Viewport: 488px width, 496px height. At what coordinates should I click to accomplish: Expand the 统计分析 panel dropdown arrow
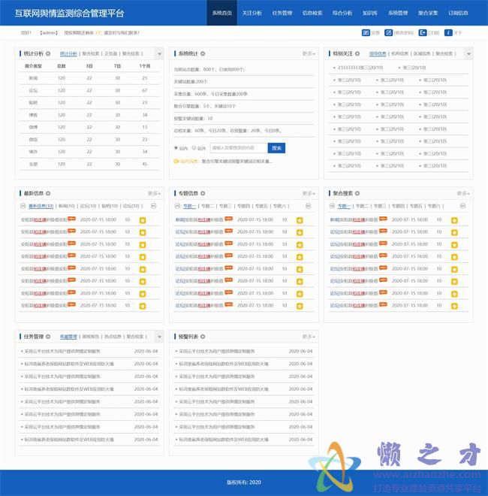tap(158, 54)
